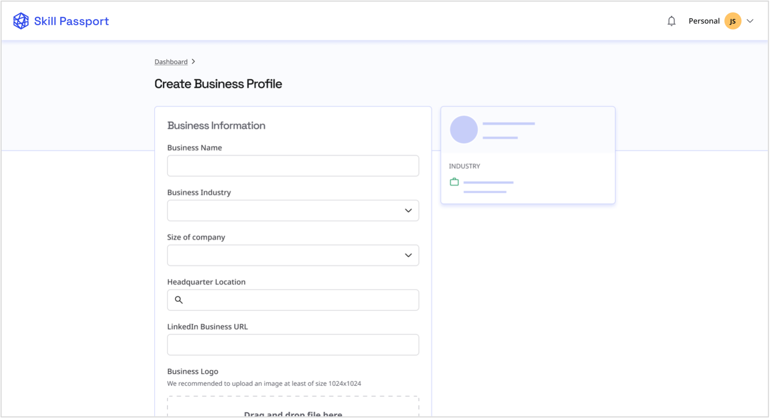The height and width of the screenshot is (420, 771).
Task: Click the breadcrumb arrow after Dashboard
Action: pos(193,62)
